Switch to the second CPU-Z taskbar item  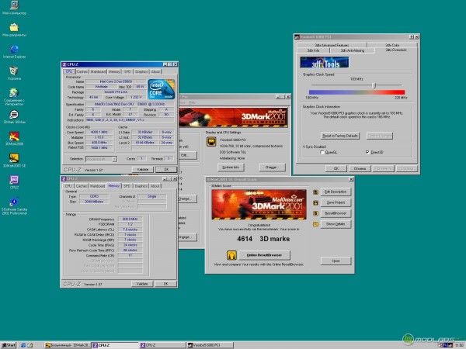click(163, 345)
